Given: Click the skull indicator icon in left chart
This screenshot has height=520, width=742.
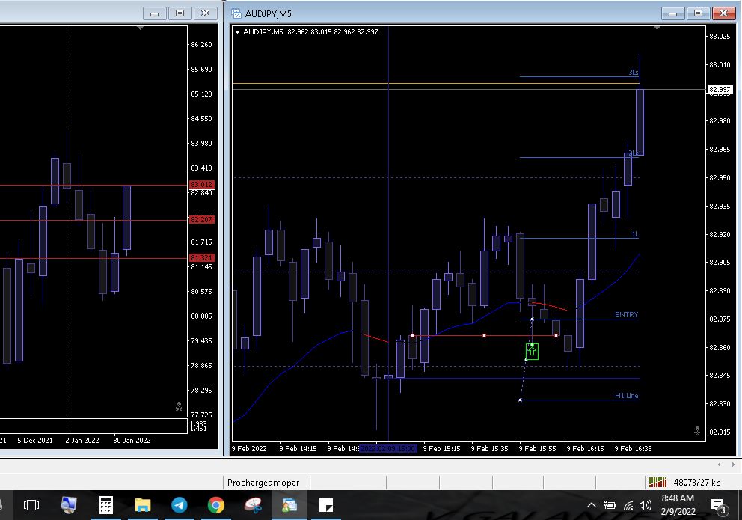Looking at the screenshot, I should [x=179, y=406].
